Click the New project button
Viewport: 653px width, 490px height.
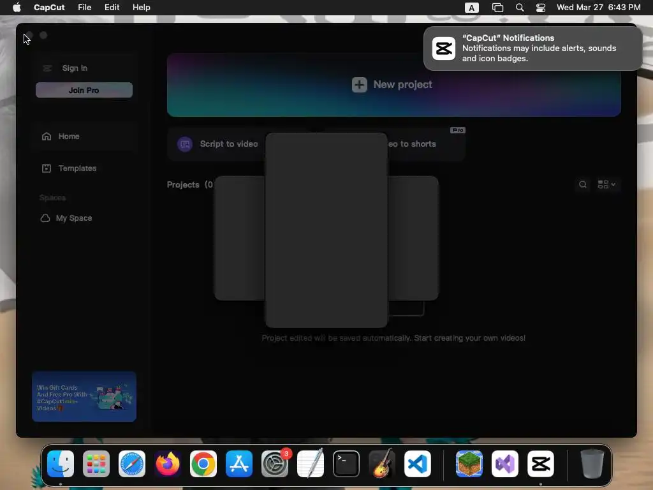[393, 85]
